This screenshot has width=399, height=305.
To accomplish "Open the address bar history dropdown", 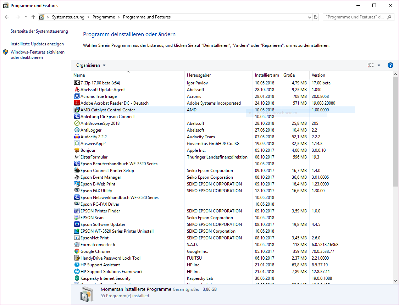I will click(x=309, y=17).
